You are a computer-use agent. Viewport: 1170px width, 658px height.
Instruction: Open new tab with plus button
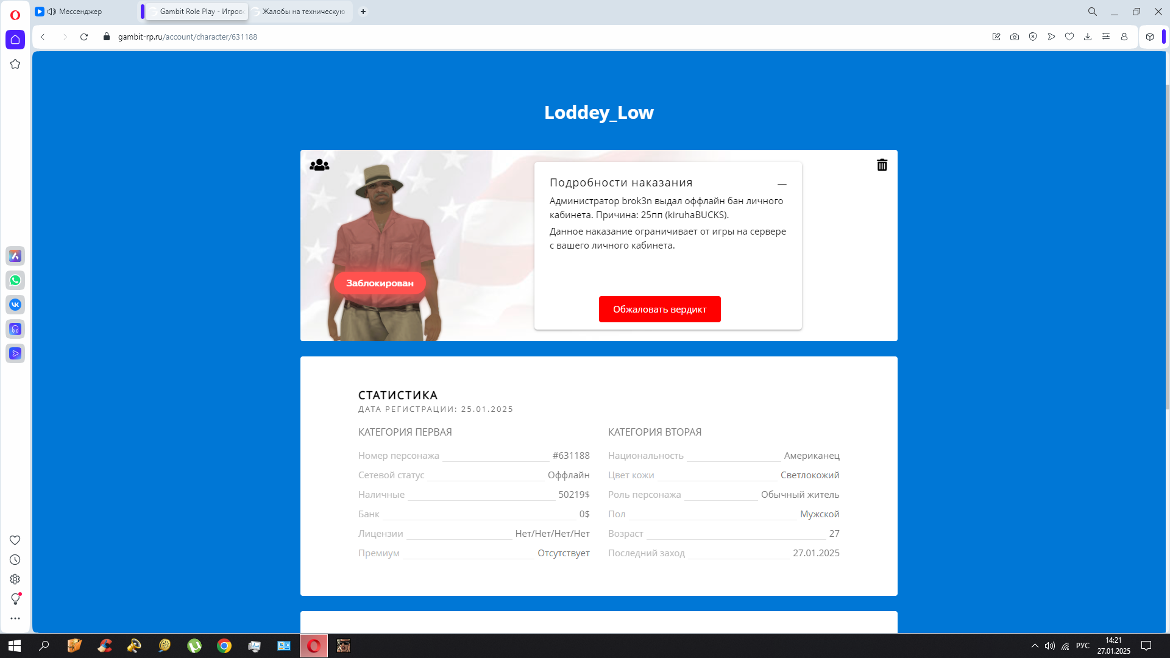(363, 12)
